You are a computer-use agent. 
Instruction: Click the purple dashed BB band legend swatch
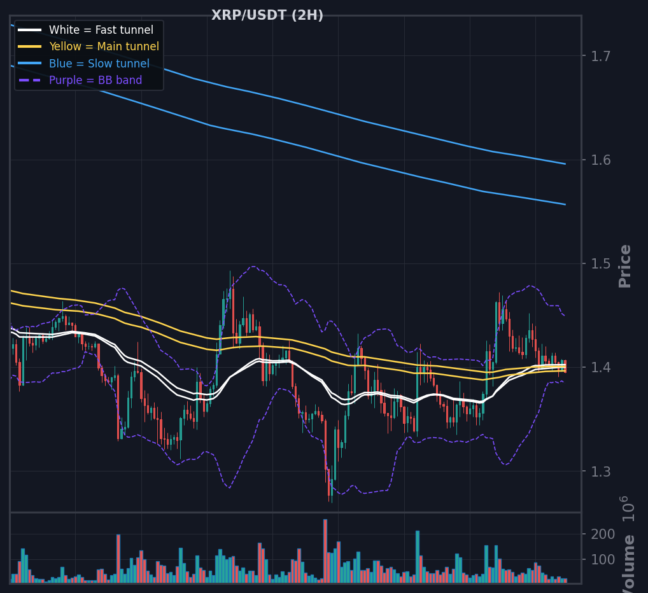[x=30, y=80]
